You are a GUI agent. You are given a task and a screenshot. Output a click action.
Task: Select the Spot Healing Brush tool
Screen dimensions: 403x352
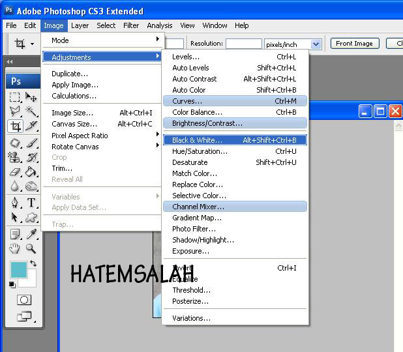coord(14,143)
